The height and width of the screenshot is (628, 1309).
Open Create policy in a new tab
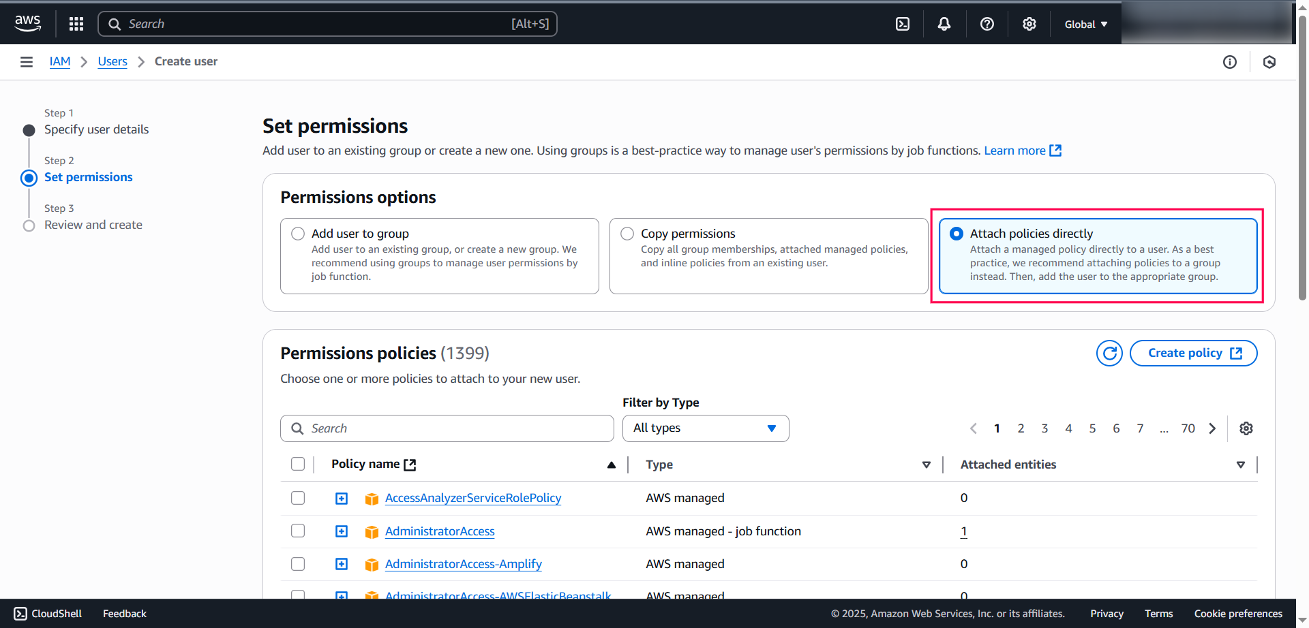pyautogui.click(x=1193, y=353)
